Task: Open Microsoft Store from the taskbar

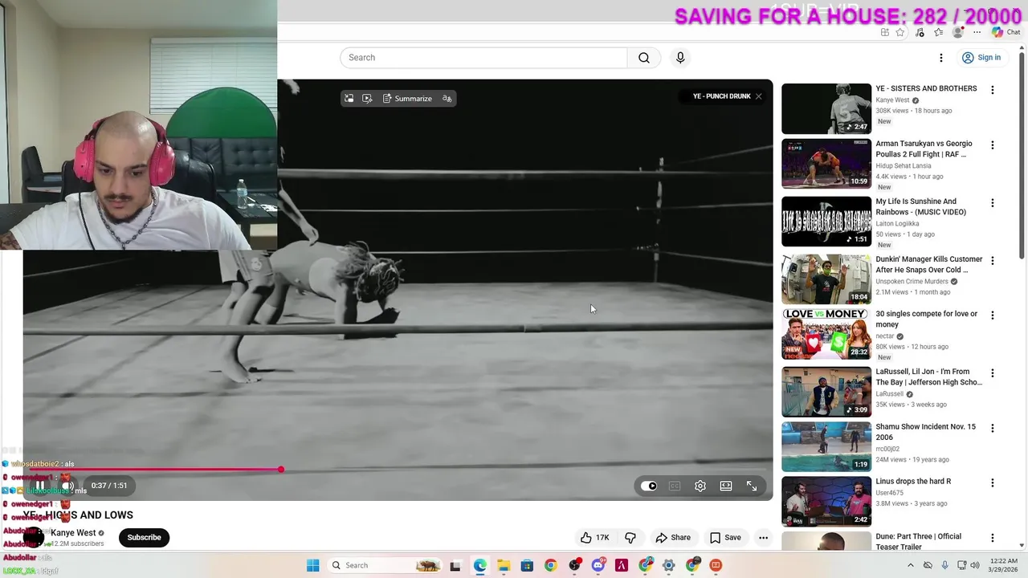Action: click(x=527, y=565)
